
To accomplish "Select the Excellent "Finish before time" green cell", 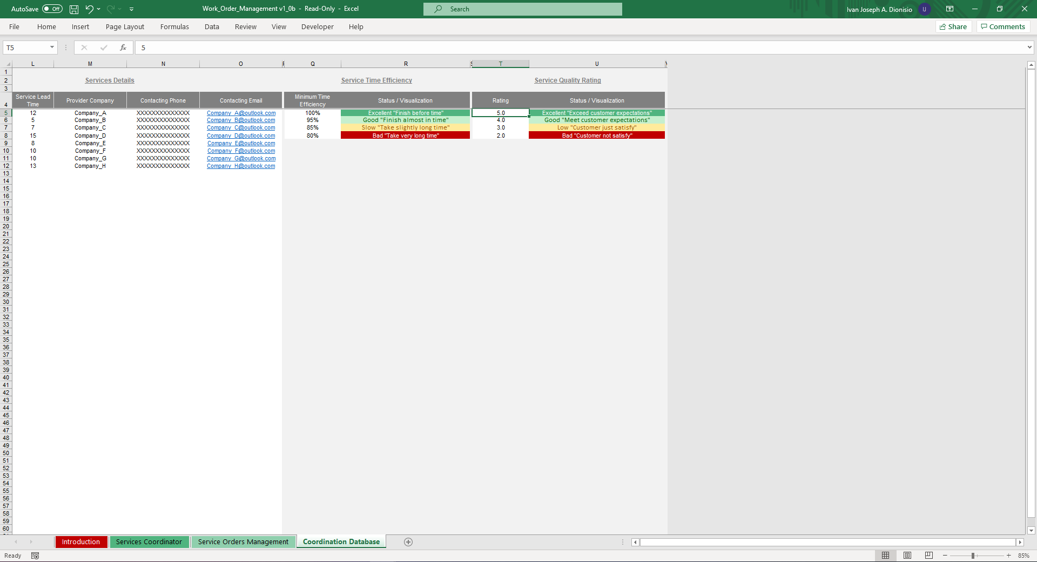I will tap(406, 113).
